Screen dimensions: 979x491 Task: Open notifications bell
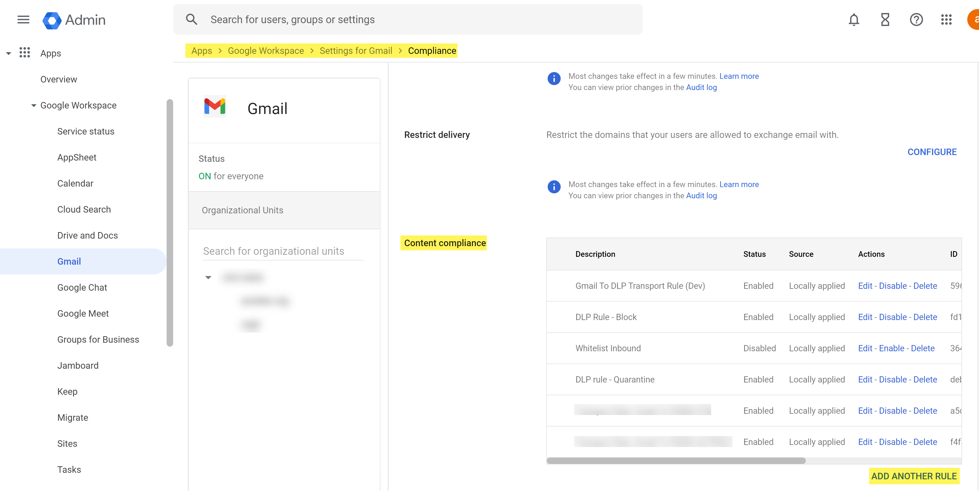point(854,19)
